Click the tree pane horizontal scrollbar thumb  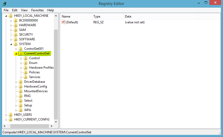pos(29,126)
